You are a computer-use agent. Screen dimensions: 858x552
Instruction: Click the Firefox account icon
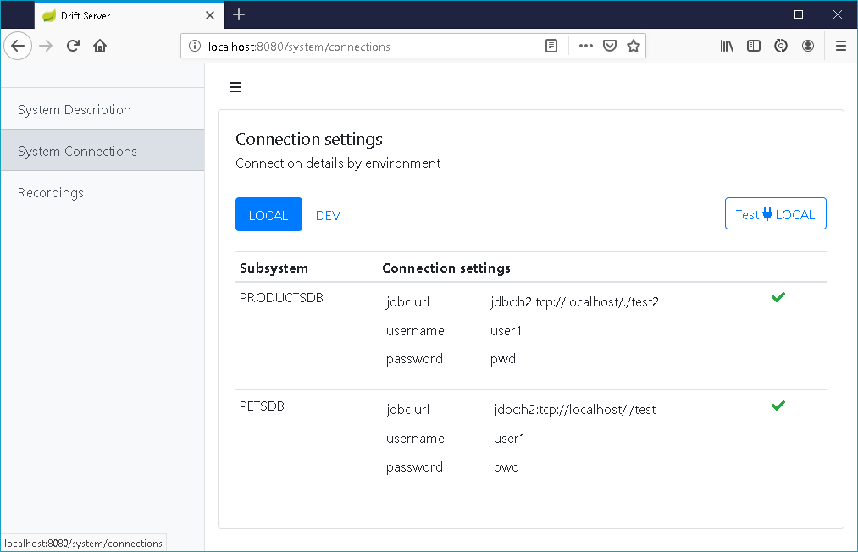(807, 46)
